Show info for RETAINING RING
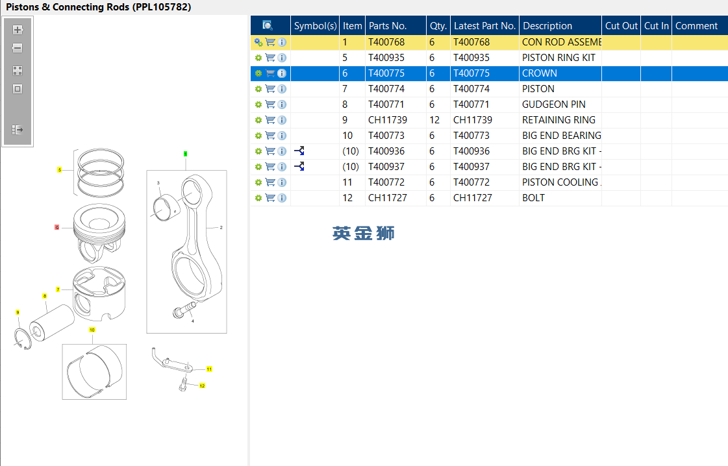The height and width of the screenshot is (466, 728). click(282, 120)
